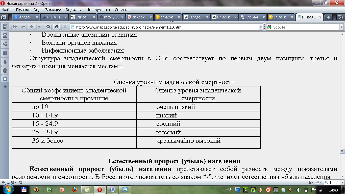Open the PowerPoint taskbar icon

click(x=62, y=189)
